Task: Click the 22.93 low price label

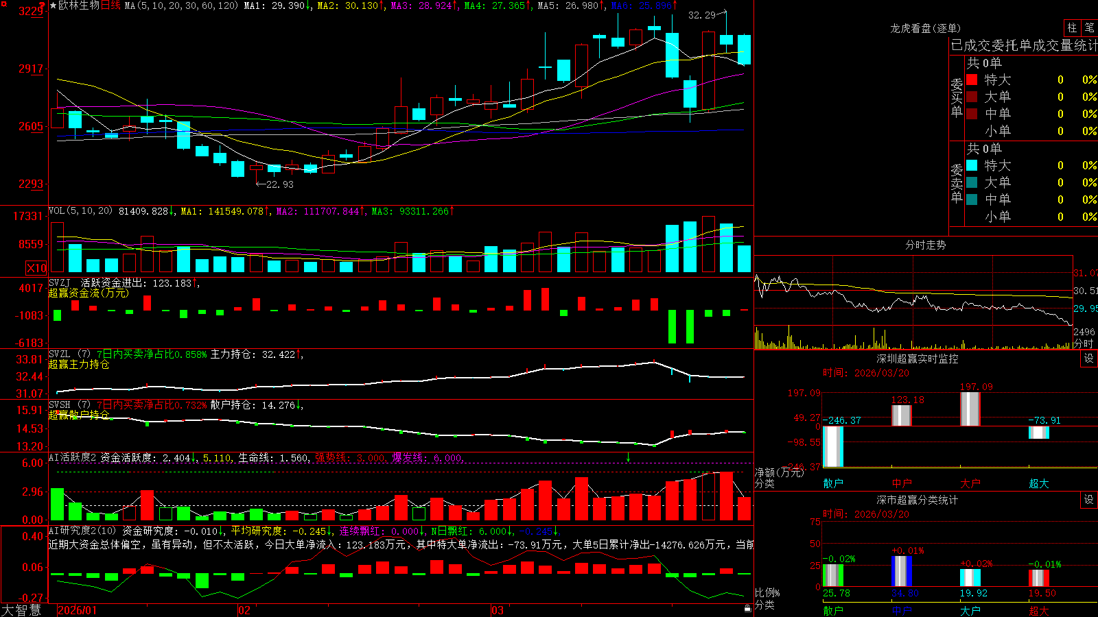Action: pyautogui.click(x=279, y=184)
